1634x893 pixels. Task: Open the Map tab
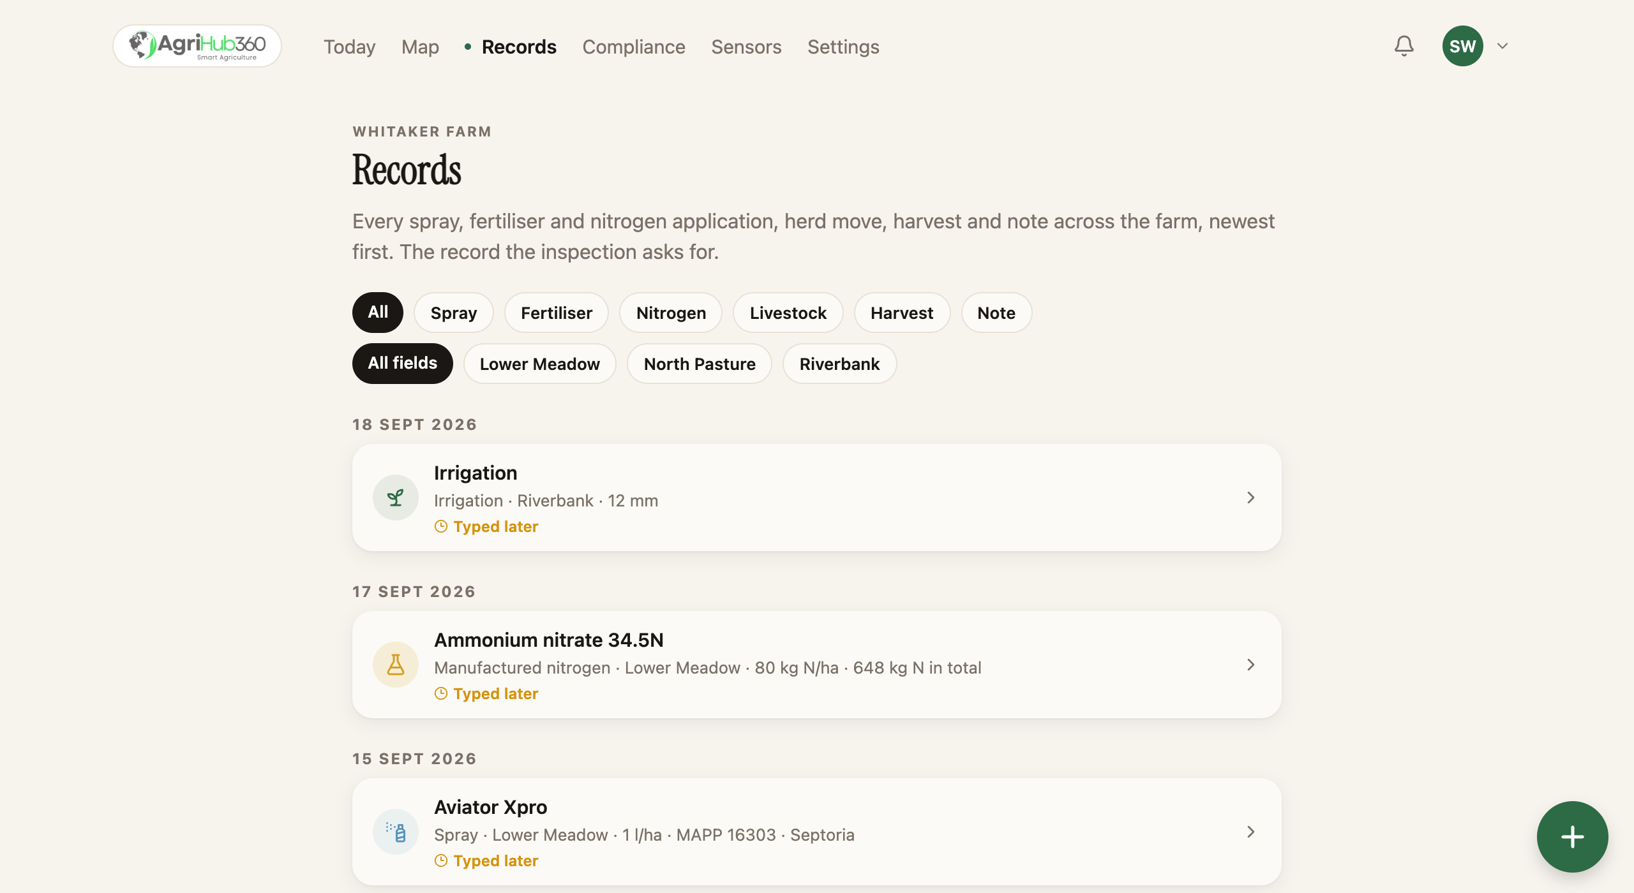[420, 47]
